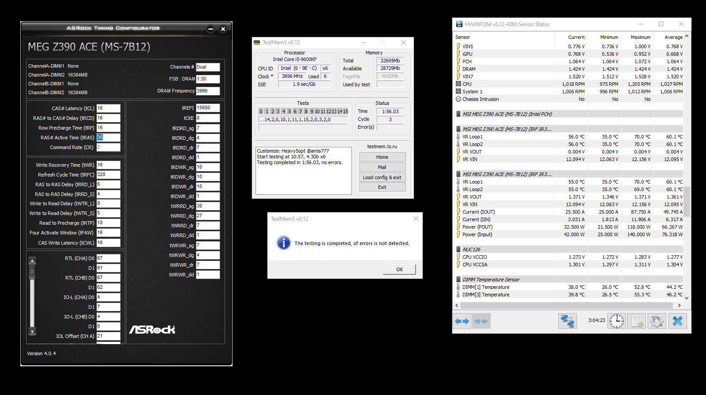Image resolution: width=706 pixels, height=395 pixels.
Task: Click the FSB : DRAM ratio field
Action: pos(208,79)
